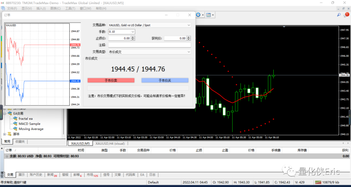351x187 pixels.
Task: Click the blue magnifier search icon
Action: (339, 15)
